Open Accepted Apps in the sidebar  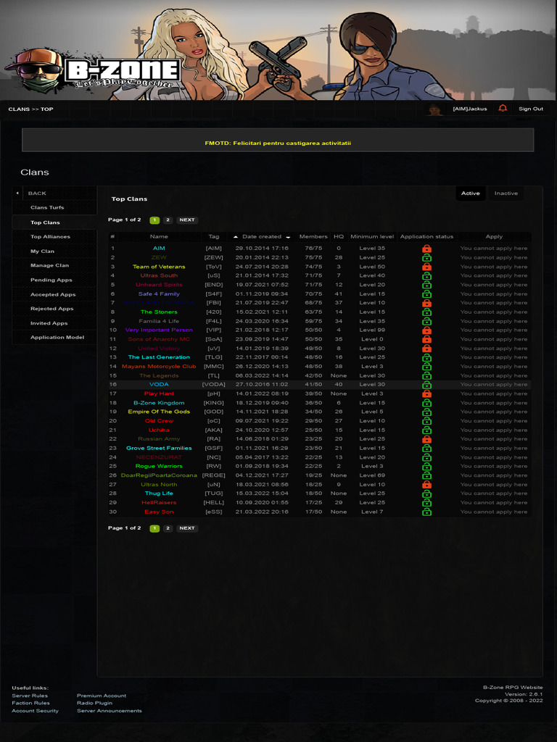53,294
